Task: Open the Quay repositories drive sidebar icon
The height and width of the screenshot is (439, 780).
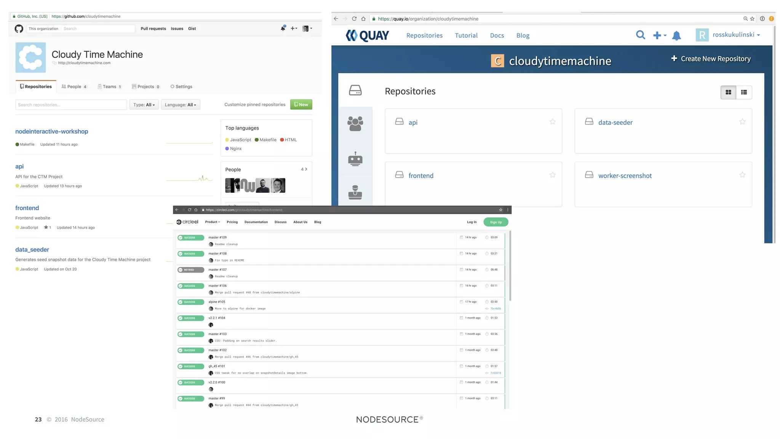Action: [355, 90]
